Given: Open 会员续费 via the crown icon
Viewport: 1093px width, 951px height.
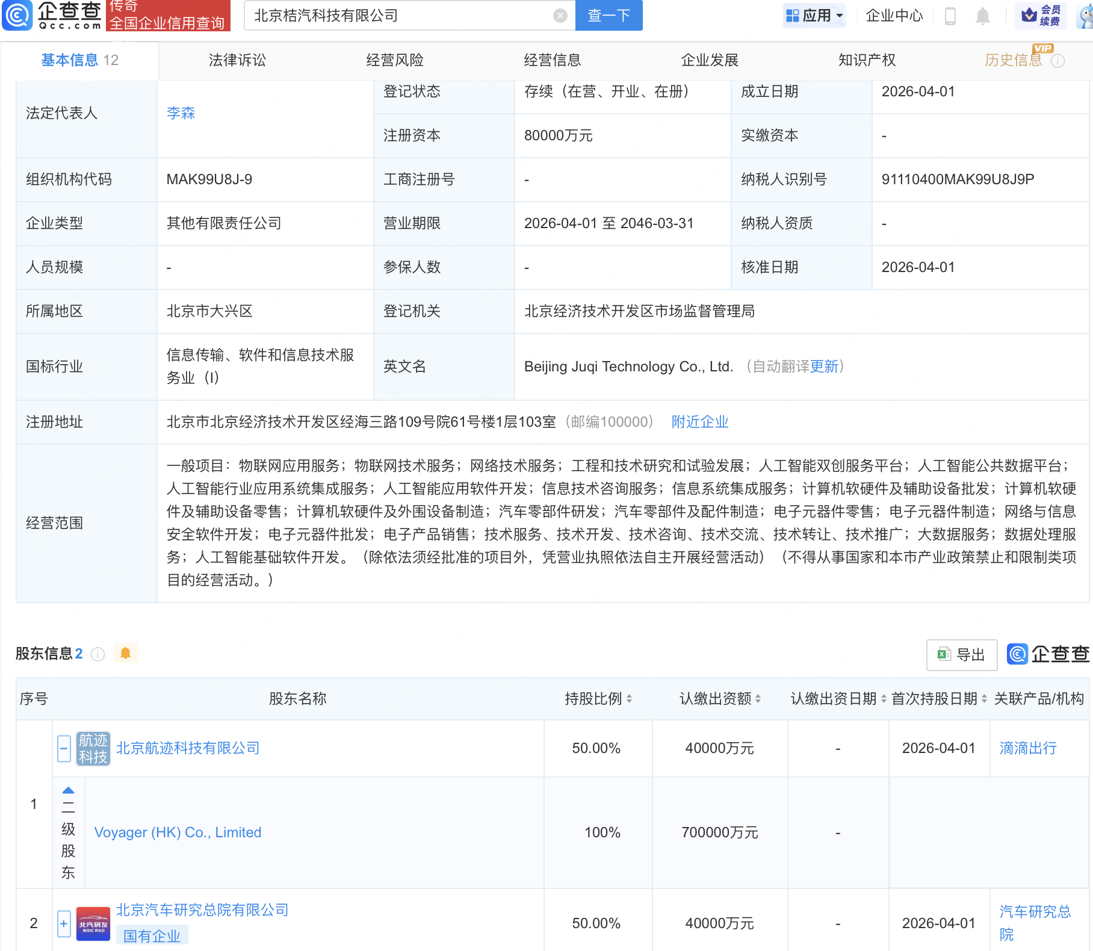Looking at the screenshot, I should click(1041, 16).
